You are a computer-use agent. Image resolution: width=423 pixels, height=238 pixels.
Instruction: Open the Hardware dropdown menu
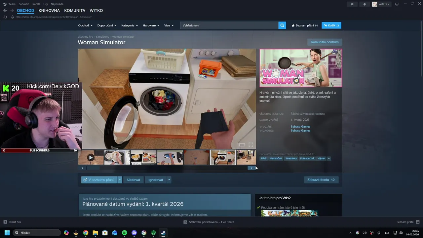pyautogui.click(x=151, y=25)
